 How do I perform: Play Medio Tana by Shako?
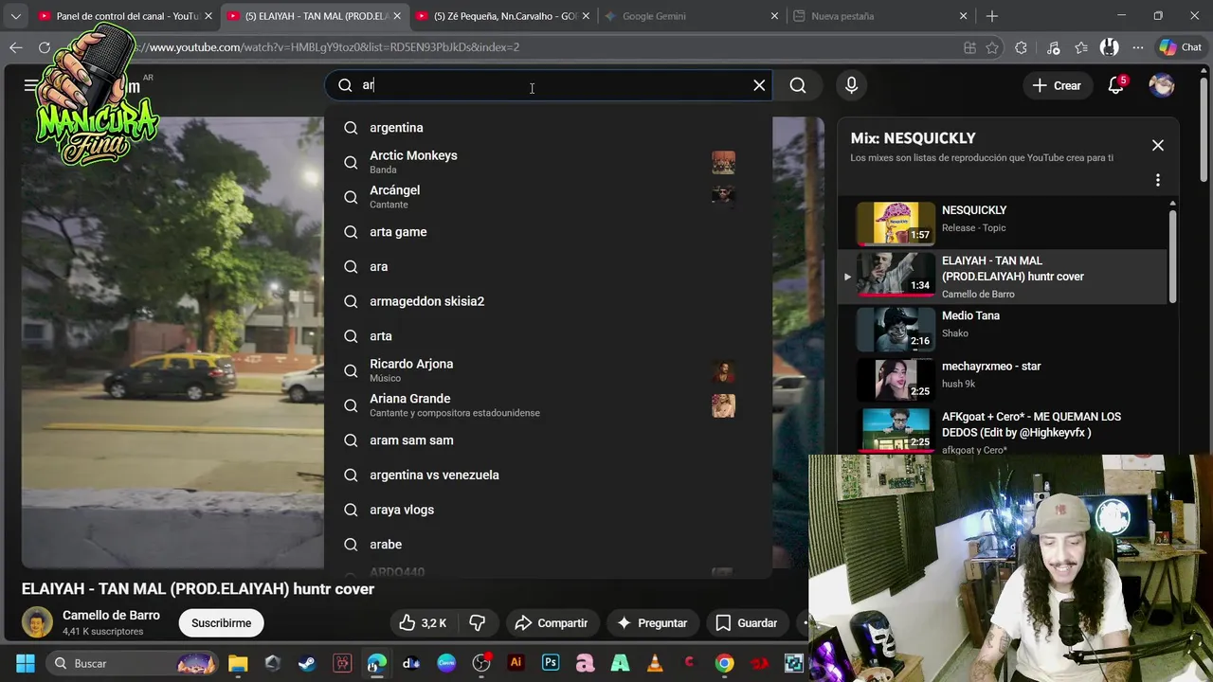(x=896, y=329)
